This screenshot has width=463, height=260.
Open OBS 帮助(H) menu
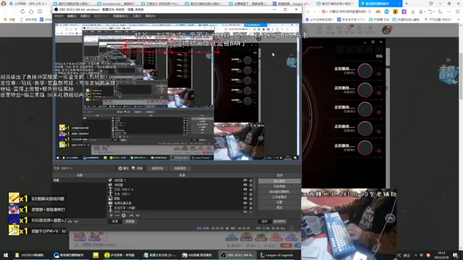150,16
